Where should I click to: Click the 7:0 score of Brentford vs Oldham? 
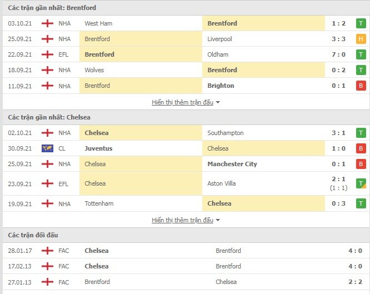338,54
